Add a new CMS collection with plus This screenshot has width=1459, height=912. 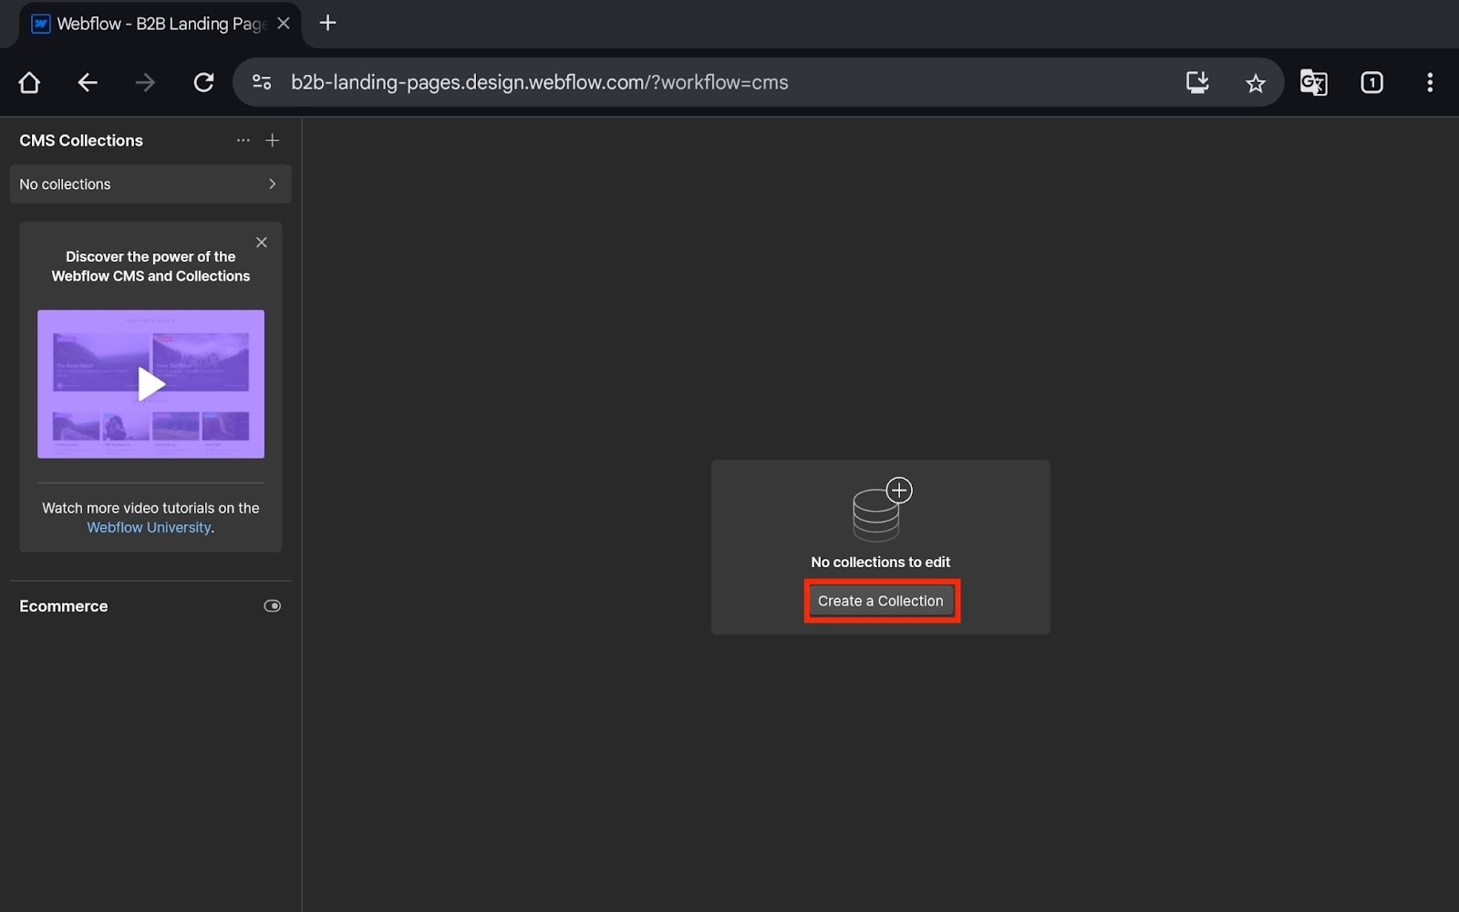pyautogui.click(x=272, y=140)
